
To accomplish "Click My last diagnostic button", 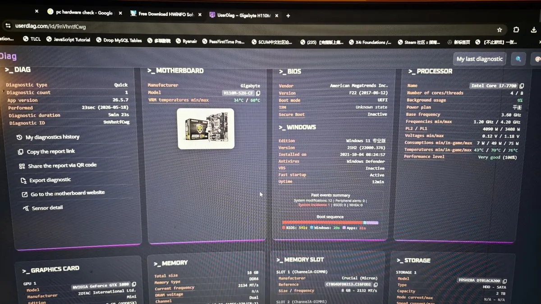I will point(479,59).
